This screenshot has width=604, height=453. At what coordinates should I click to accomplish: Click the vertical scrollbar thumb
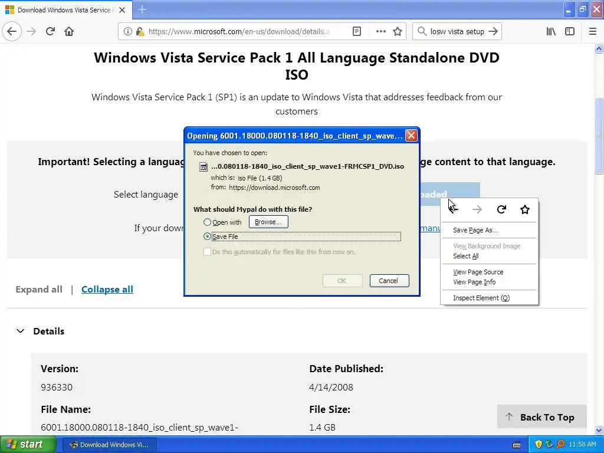(599, 136)
